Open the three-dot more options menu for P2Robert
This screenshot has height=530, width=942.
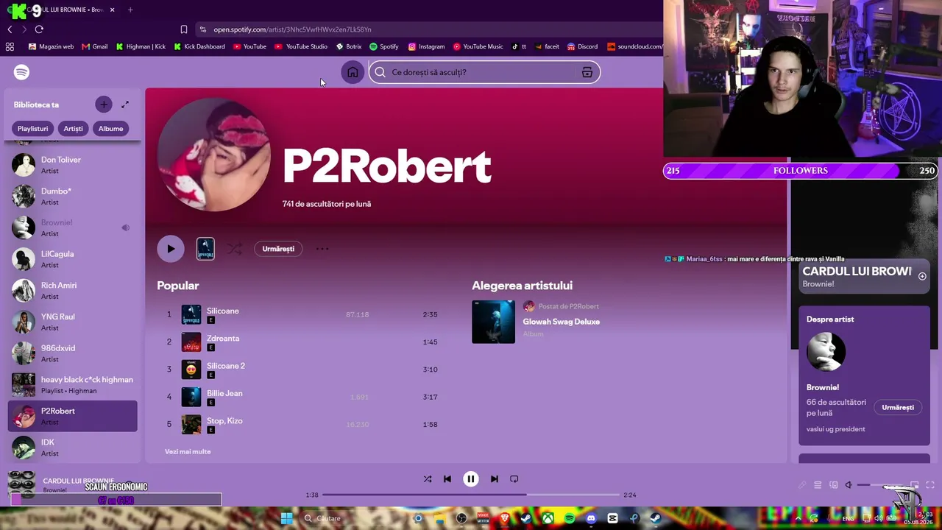[x=322, y=249]
